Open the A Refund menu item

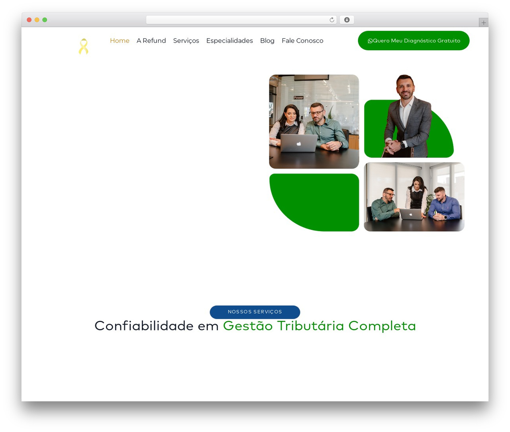click(x=151, y=41)
